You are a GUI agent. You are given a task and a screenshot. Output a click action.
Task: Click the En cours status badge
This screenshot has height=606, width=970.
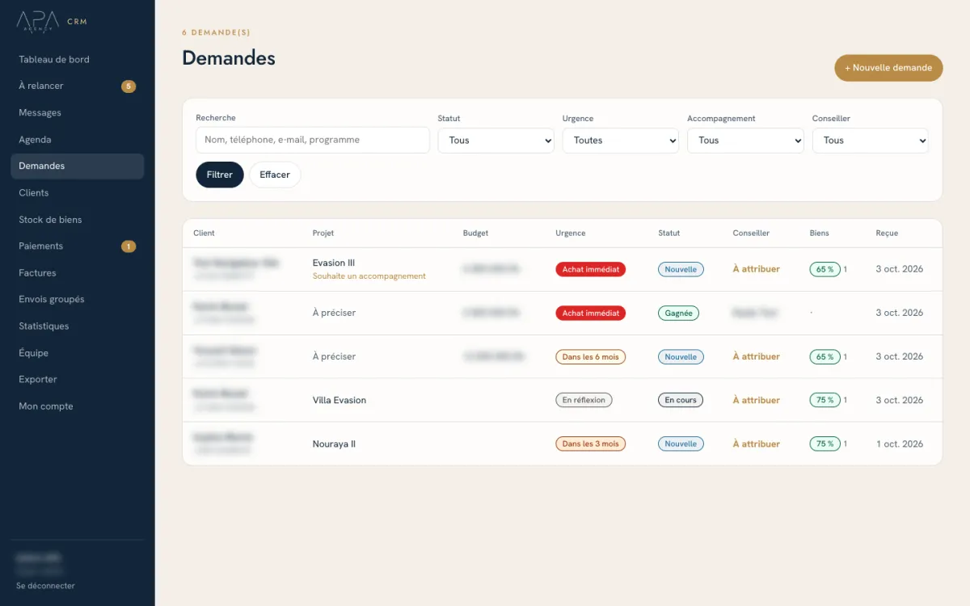click(681, 400)
